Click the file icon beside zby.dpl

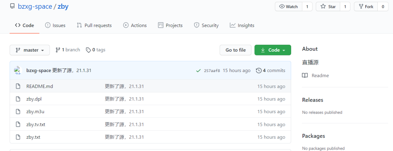point(18,99)
